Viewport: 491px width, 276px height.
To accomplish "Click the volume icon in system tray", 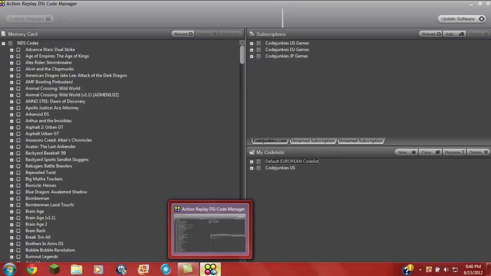I will click(x=446, y=269).
